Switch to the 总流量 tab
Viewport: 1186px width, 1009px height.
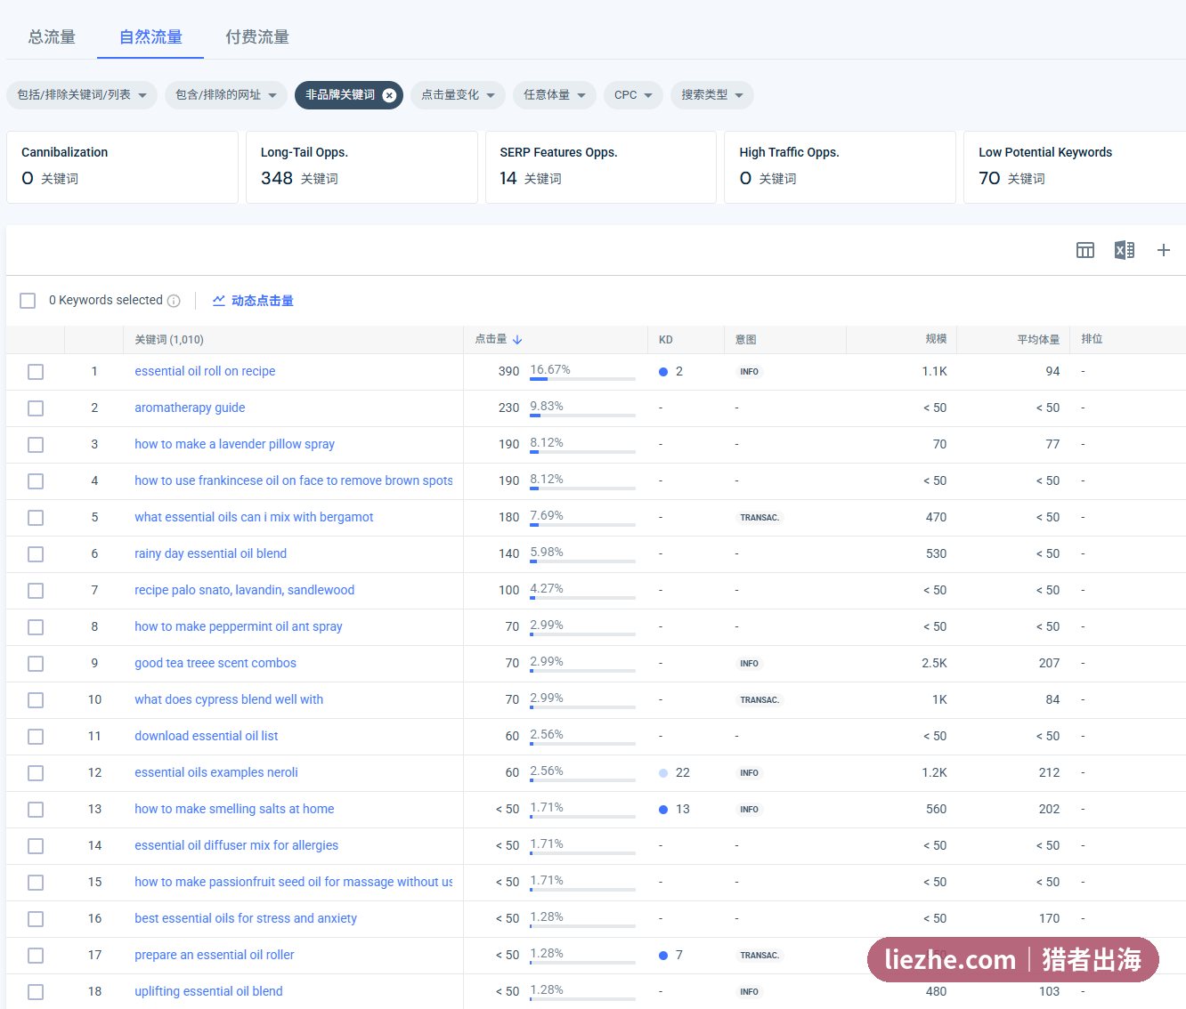[52, 37]
